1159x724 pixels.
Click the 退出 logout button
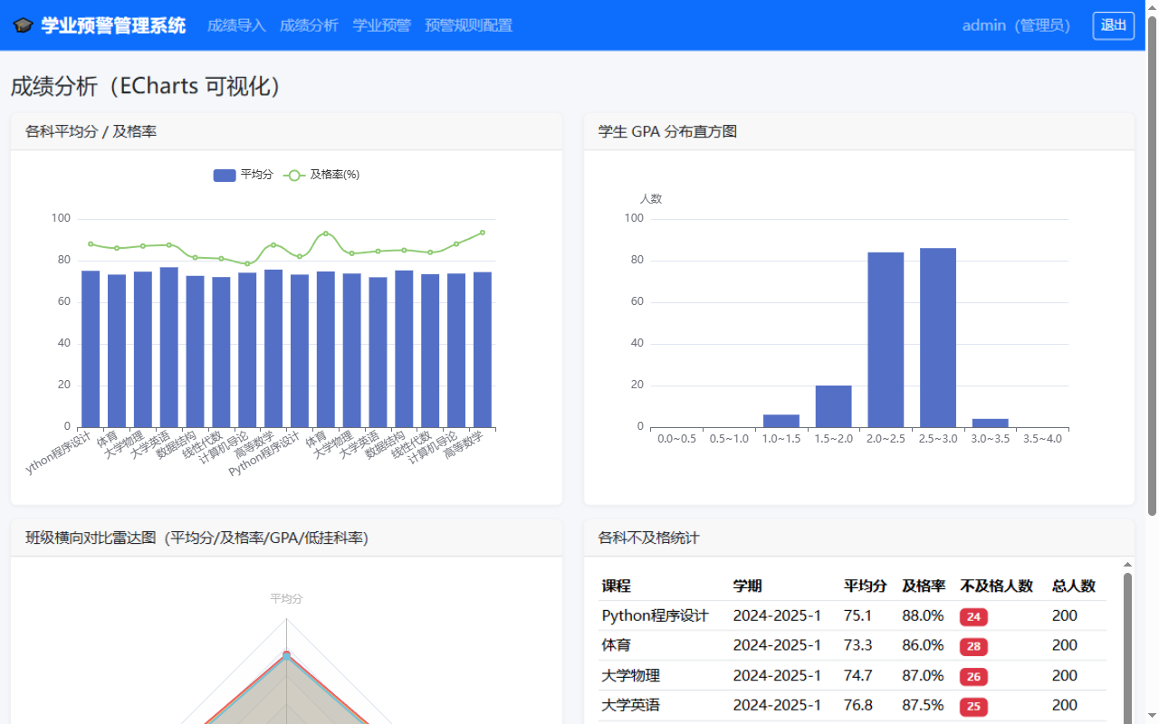(x=1113, y=25)
